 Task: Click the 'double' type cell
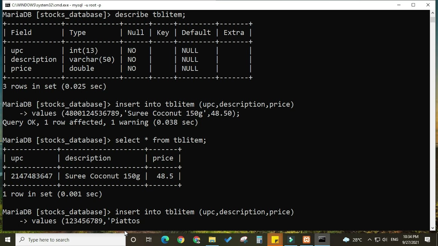pos(82,68)
